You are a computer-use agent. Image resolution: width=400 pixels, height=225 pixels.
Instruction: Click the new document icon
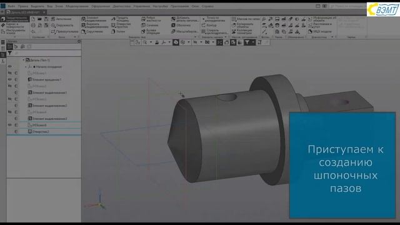click(33, 19)
